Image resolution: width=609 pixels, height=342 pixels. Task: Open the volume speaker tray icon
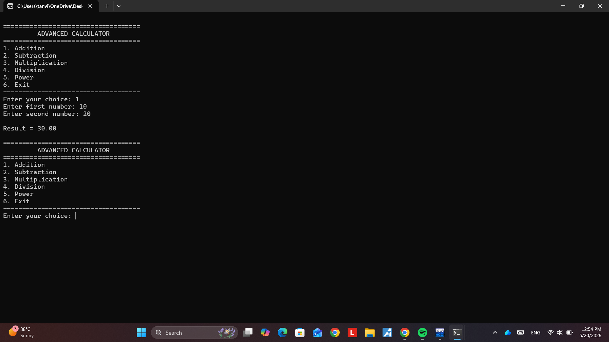pos(560,332)
